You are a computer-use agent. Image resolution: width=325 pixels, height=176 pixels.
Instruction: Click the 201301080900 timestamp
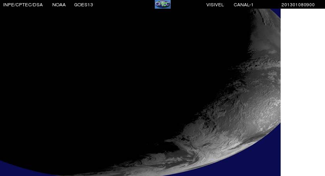tap(298, 5)
